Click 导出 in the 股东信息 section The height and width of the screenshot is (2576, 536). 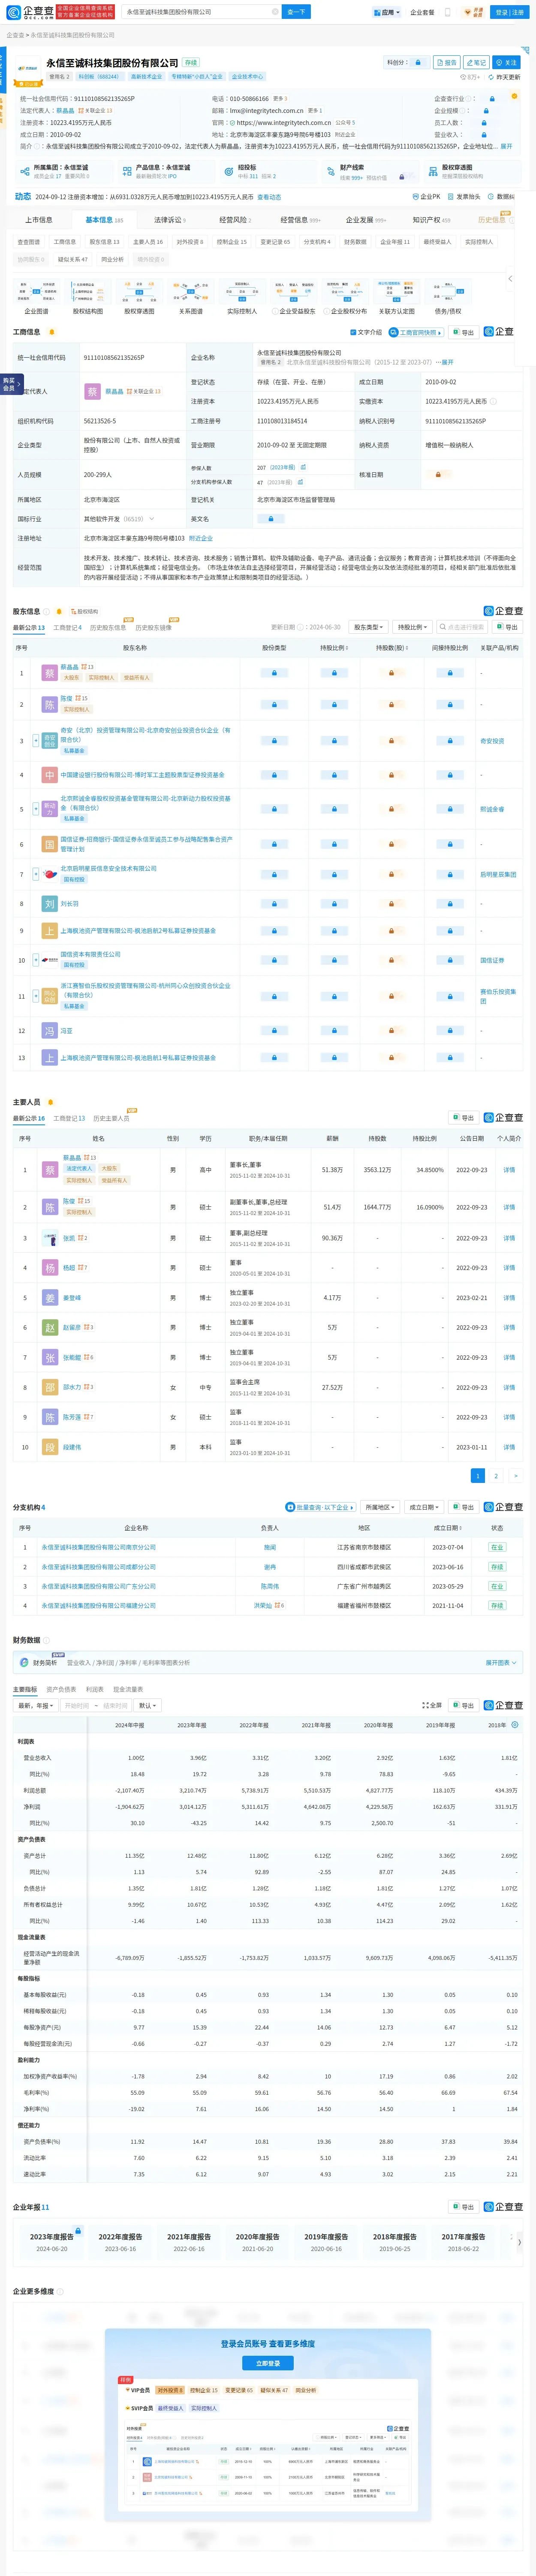(508, 627)
